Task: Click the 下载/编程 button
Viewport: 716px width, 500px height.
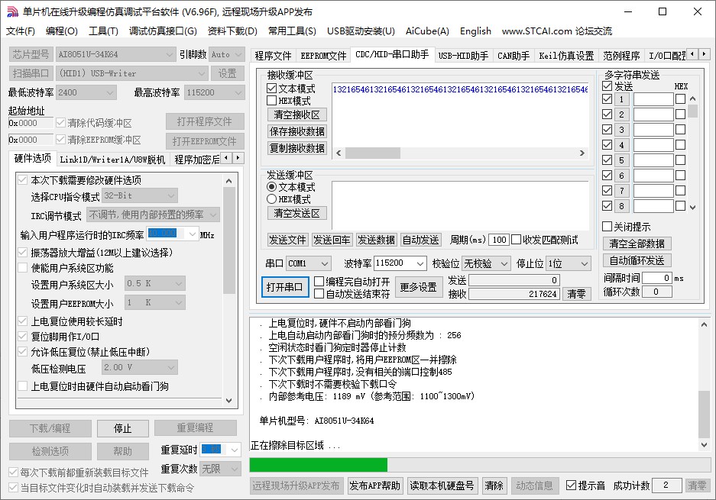Action: coord(50,428)
